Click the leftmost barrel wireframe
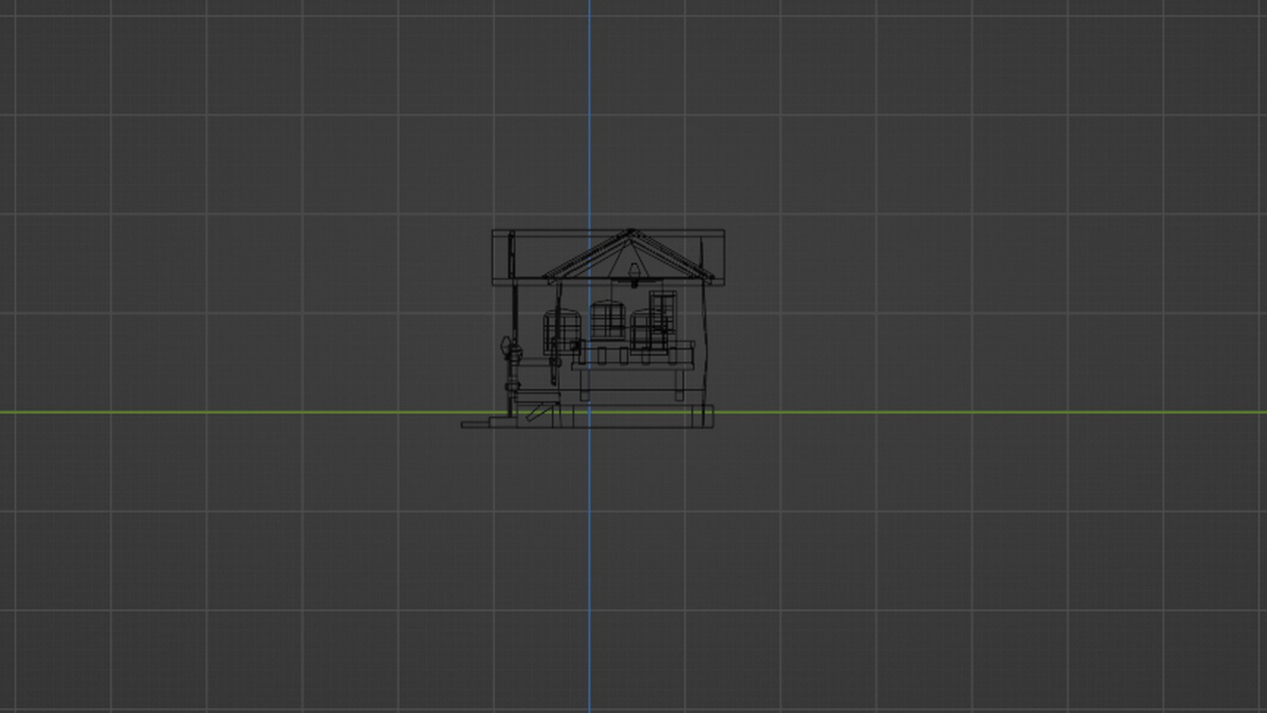1267x713 pixels. pyautogui.click(x=562, y=332)
